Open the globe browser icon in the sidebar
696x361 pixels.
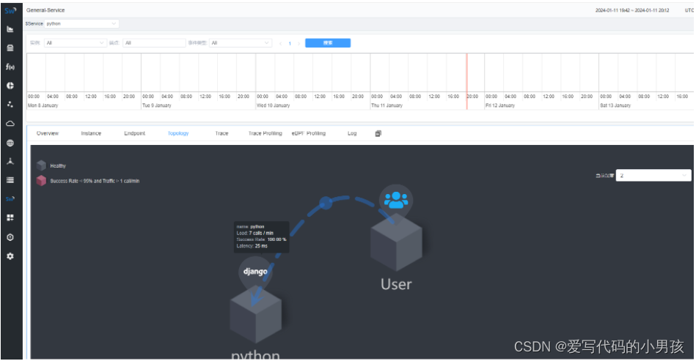click(10, 143)
